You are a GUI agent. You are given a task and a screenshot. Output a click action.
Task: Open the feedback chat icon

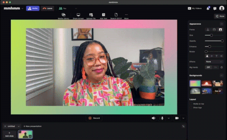coord(215,8)
